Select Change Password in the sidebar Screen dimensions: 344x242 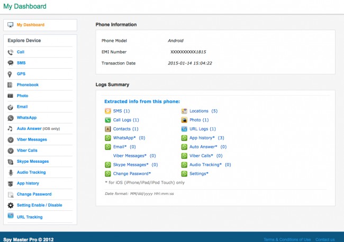point(34,194)
